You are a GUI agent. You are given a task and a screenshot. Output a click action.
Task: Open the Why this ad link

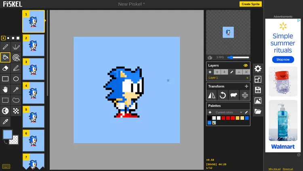[274, 169]
